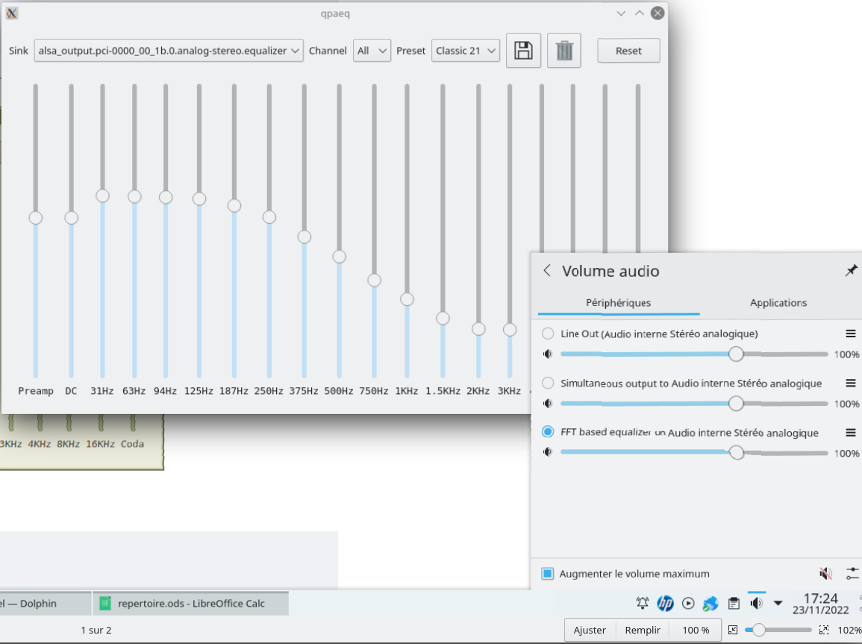Screen dimensions: 862x644
Task: Switch to Dolphin taskbar entry
Action: tap(45, 604)
